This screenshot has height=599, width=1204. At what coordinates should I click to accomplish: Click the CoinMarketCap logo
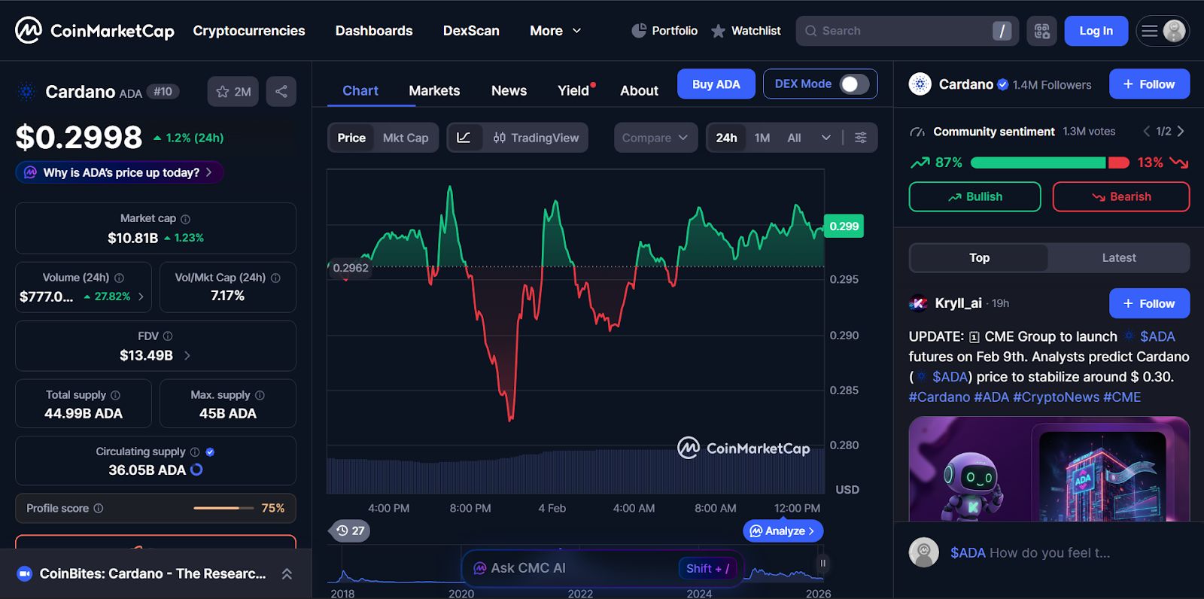point(95,31)
